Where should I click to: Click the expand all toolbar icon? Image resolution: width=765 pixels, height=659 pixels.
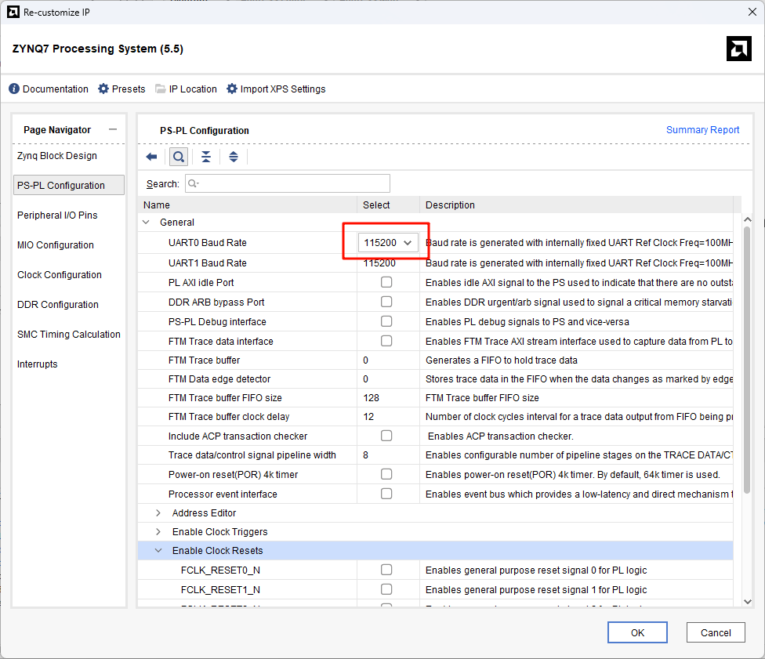coord(234,157)
